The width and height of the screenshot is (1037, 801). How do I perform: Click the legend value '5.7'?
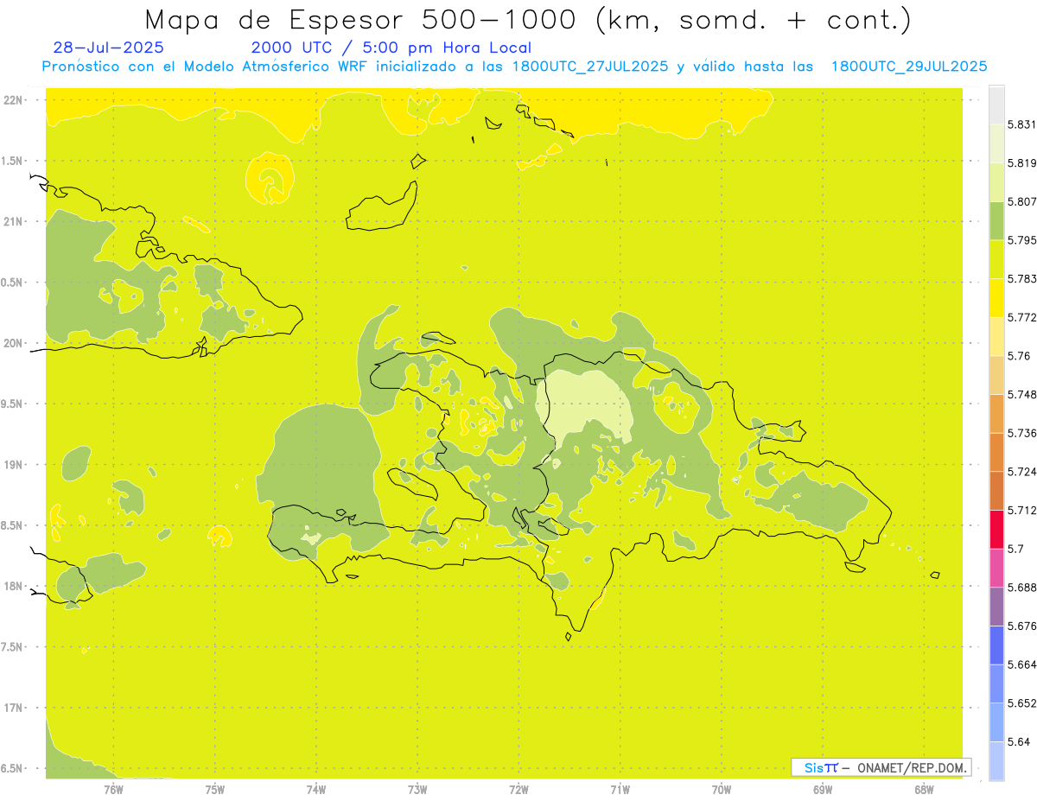(1015, 549)
